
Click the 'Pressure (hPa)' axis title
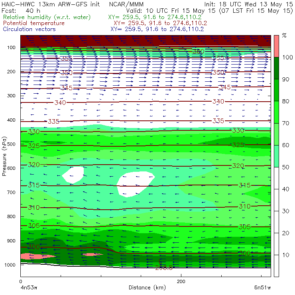coord(4,156)
